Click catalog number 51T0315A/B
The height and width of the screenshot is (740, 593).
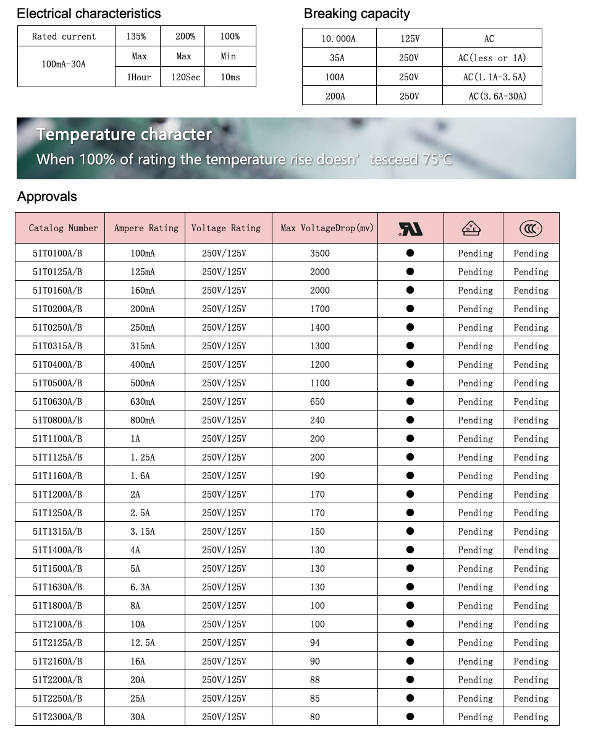pyautogui.click(x=57, y=346)
